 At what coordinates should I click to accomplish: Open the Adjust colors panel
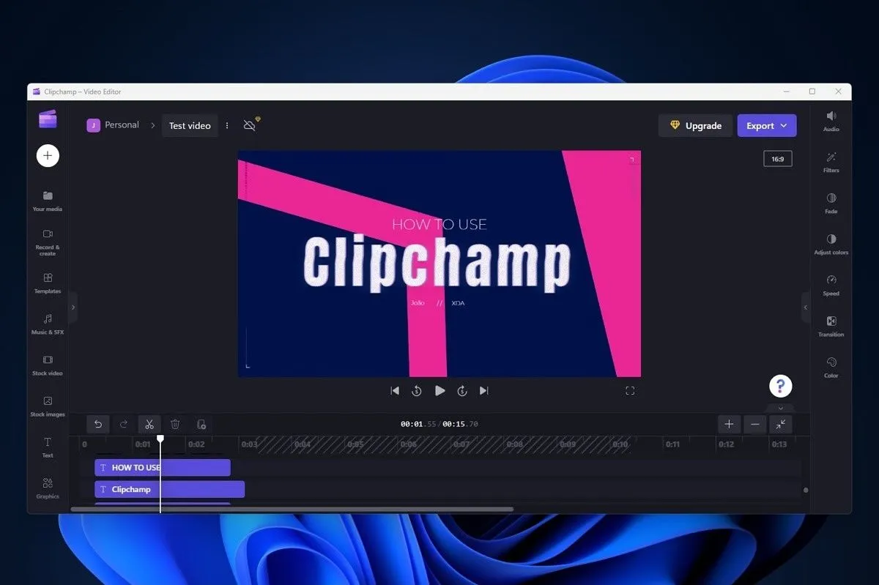(x=831, y=245)
